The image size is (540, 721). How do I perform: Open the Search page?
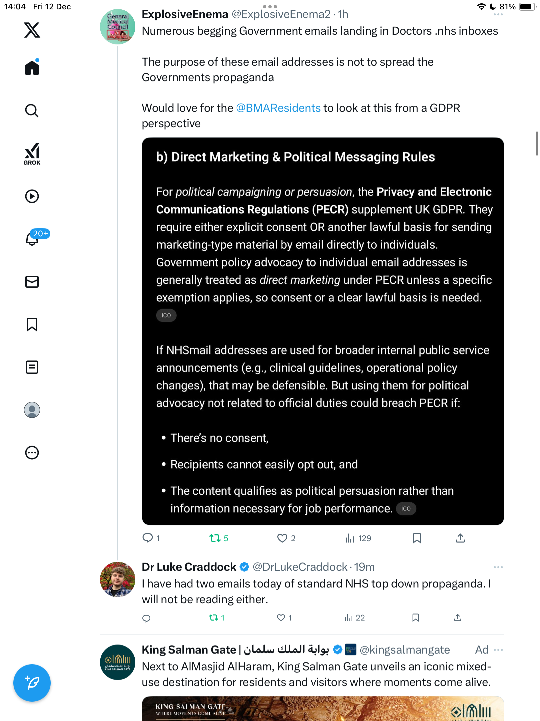pyautogui.click(x=32, y=110)
